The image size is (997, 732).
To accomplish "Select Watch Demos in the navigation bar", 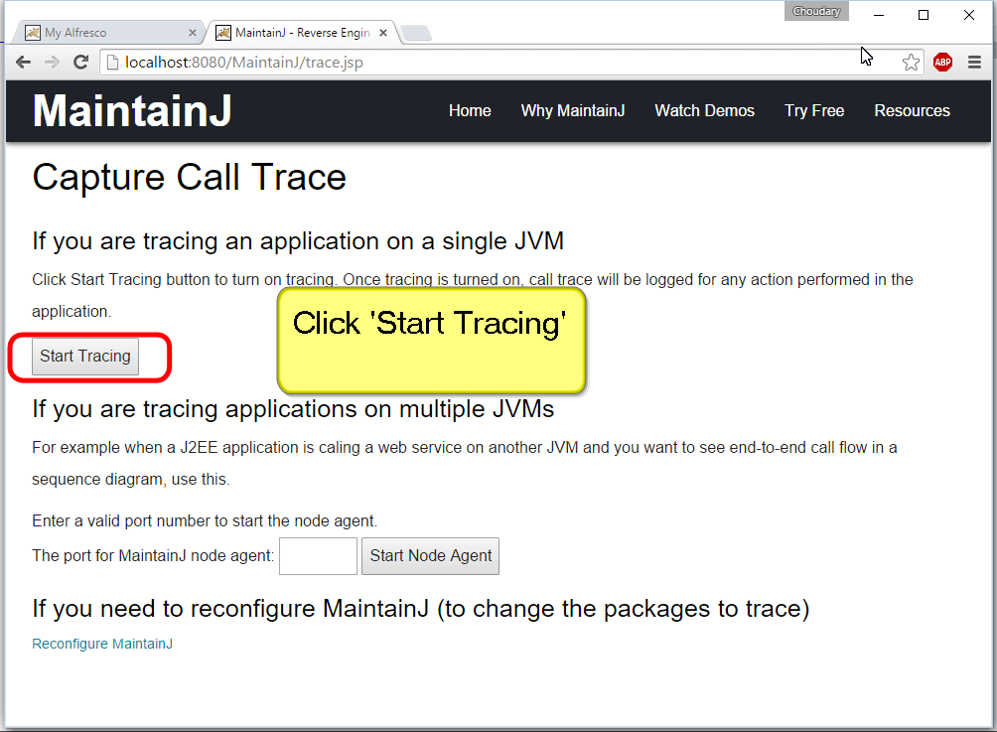I will pos(704,111).
